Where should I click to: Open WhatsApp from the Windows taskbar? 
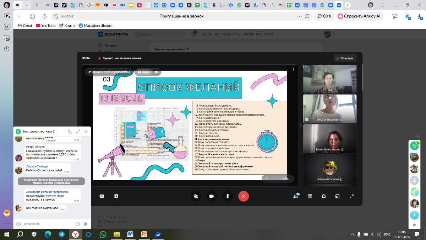(x=103, y=234)
